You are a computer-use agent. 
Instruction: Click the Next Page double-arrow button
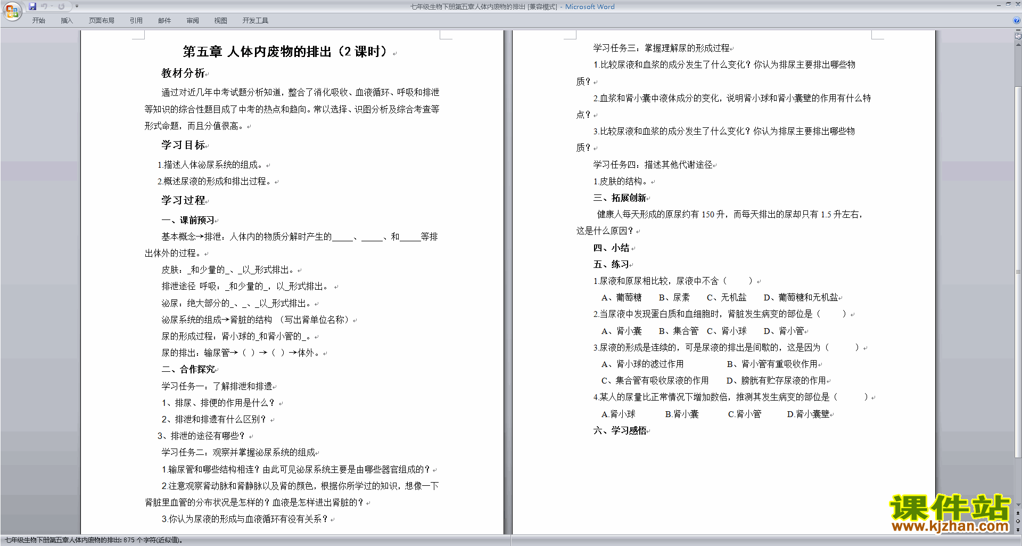[x=1018, y=529]
